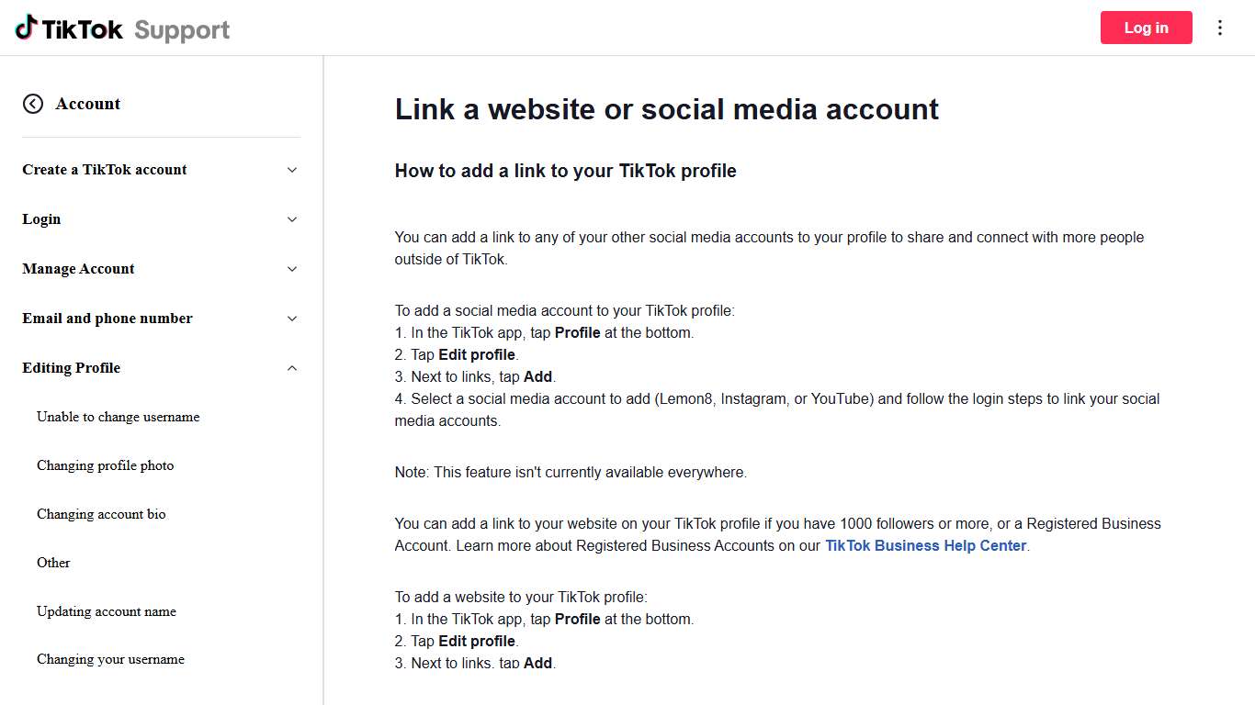Follow the TikTok Business Help Center link
Image resolution: width=1255 pixels, height=705 pixels.
coord(925,545)
